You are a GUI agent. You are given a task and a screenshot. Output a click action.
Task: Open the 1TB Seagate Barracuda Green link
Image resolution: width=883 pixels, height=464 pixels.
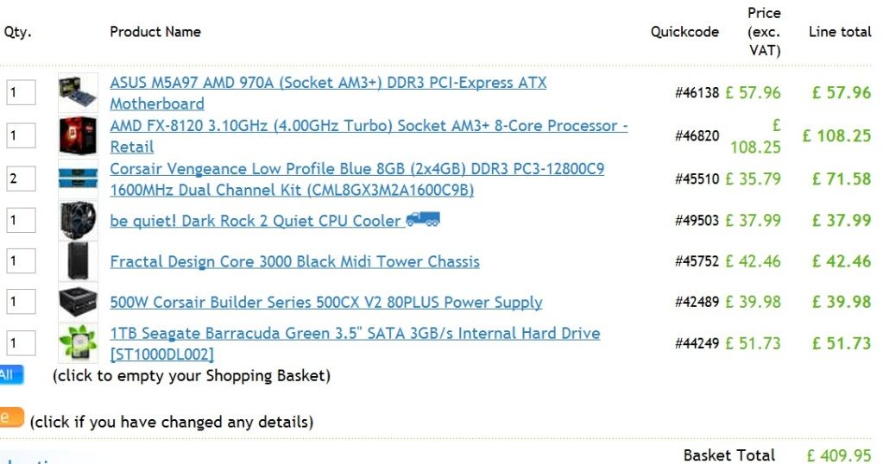click(355, 343)
